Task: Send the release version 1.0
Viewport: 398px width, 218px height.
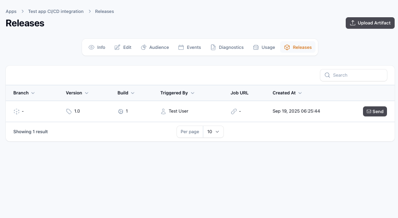Action: tap(375, 111)
